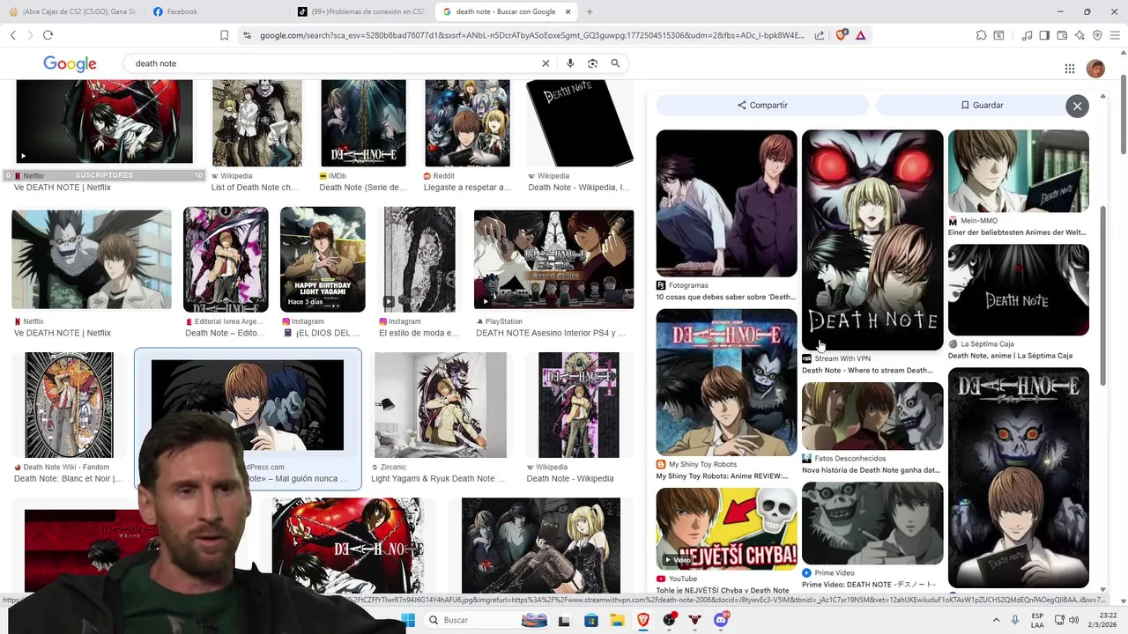The height and width of the screenshot is (634, 1128).
Task: Close the death note Google tab
Action: pyautogui.click(x=568, y=11)
